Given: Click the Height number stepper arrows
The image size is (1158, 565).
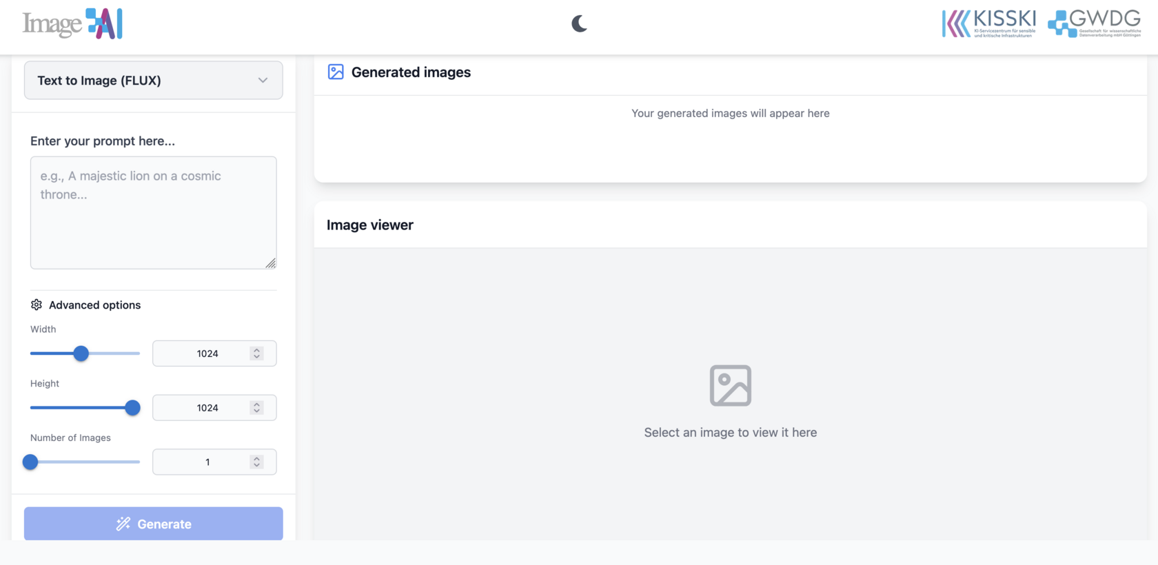Looking at the screenshot, I should coord(256,408).
